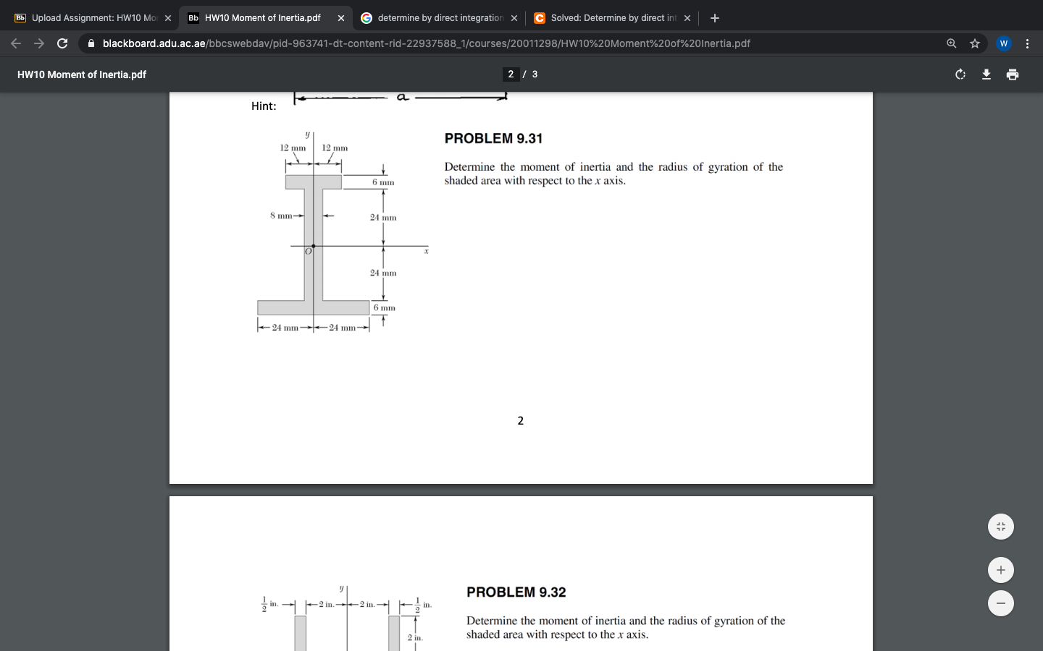Toggle fit-to-page view control
The width and height of the screenshot is (1043, 651).
point(1000,527)
